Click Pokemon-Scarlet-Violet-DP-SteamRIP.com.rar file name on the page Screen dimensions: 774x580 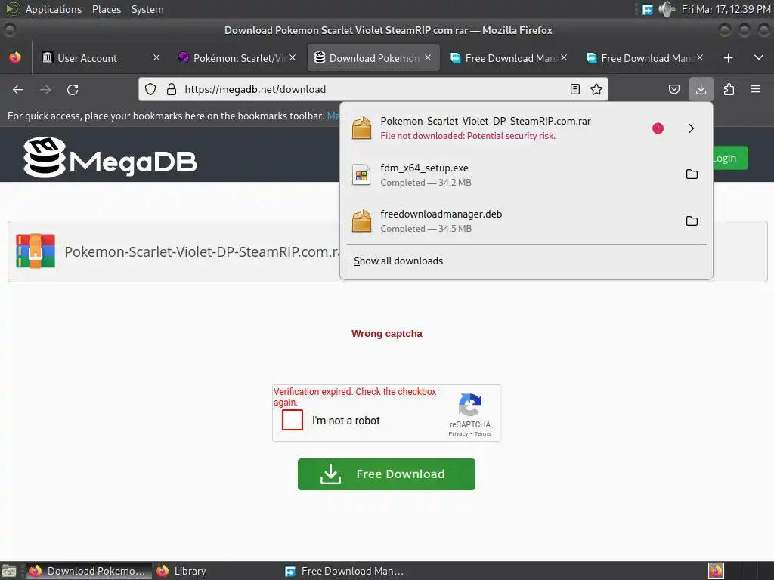click(202, 251)
